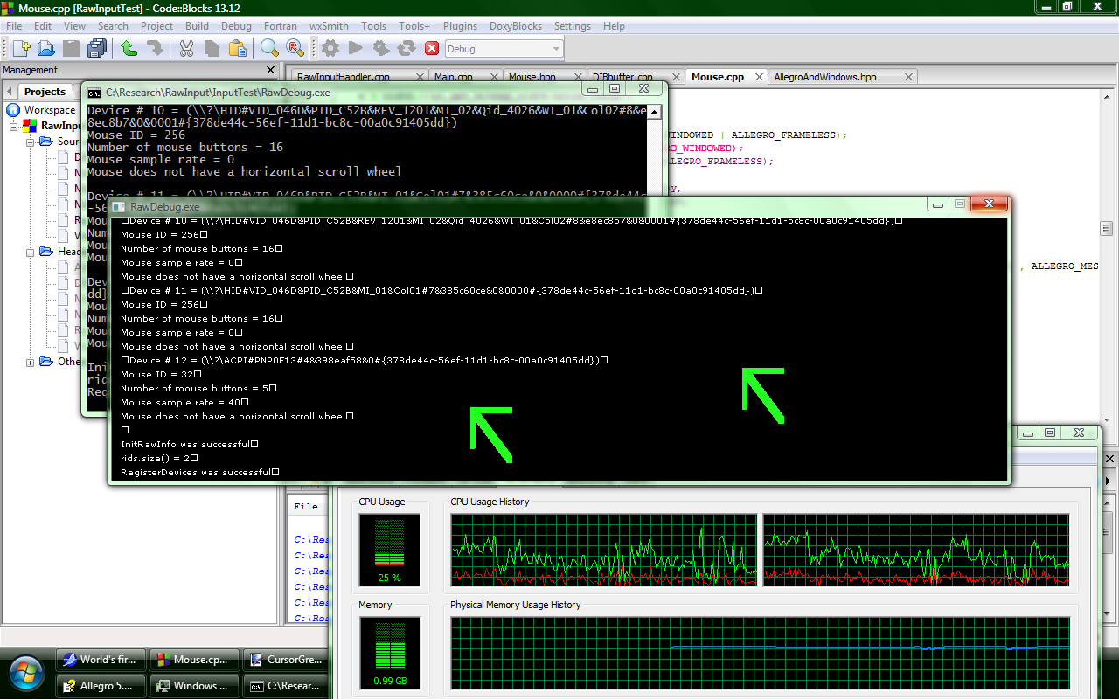Select the Projects management tab
This screenshot has height=699, width=1119.
coord(45,92)
